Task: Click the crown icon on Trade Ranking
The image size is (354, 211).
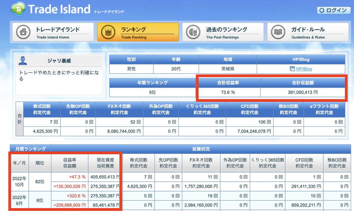Action: point(108,32)
